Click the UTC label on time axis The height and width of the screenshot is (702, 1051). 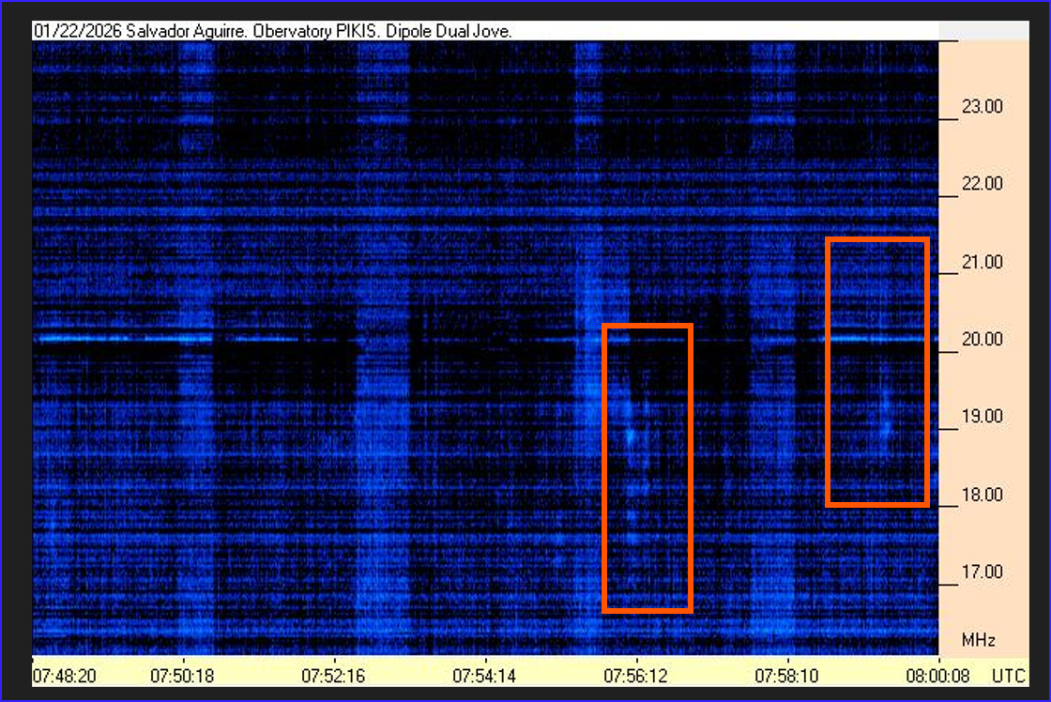[x=1008, y=675]
